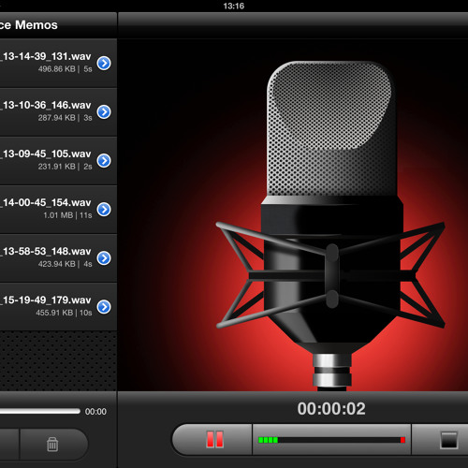Select the 13-10-36_146.wav recording

[x=58, y=111]
